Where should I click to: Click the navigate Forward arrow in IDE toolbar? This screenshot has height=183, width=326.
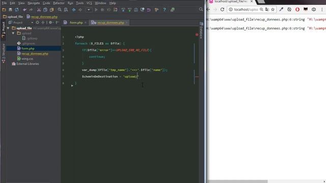[x=80, y=10]
